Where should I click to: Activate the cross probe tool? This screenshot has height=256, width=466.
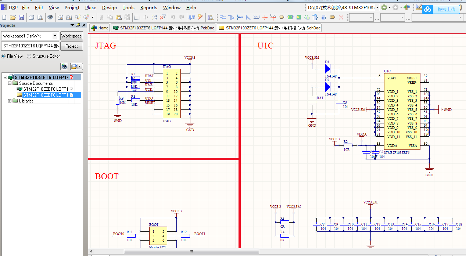click(200, 17)
